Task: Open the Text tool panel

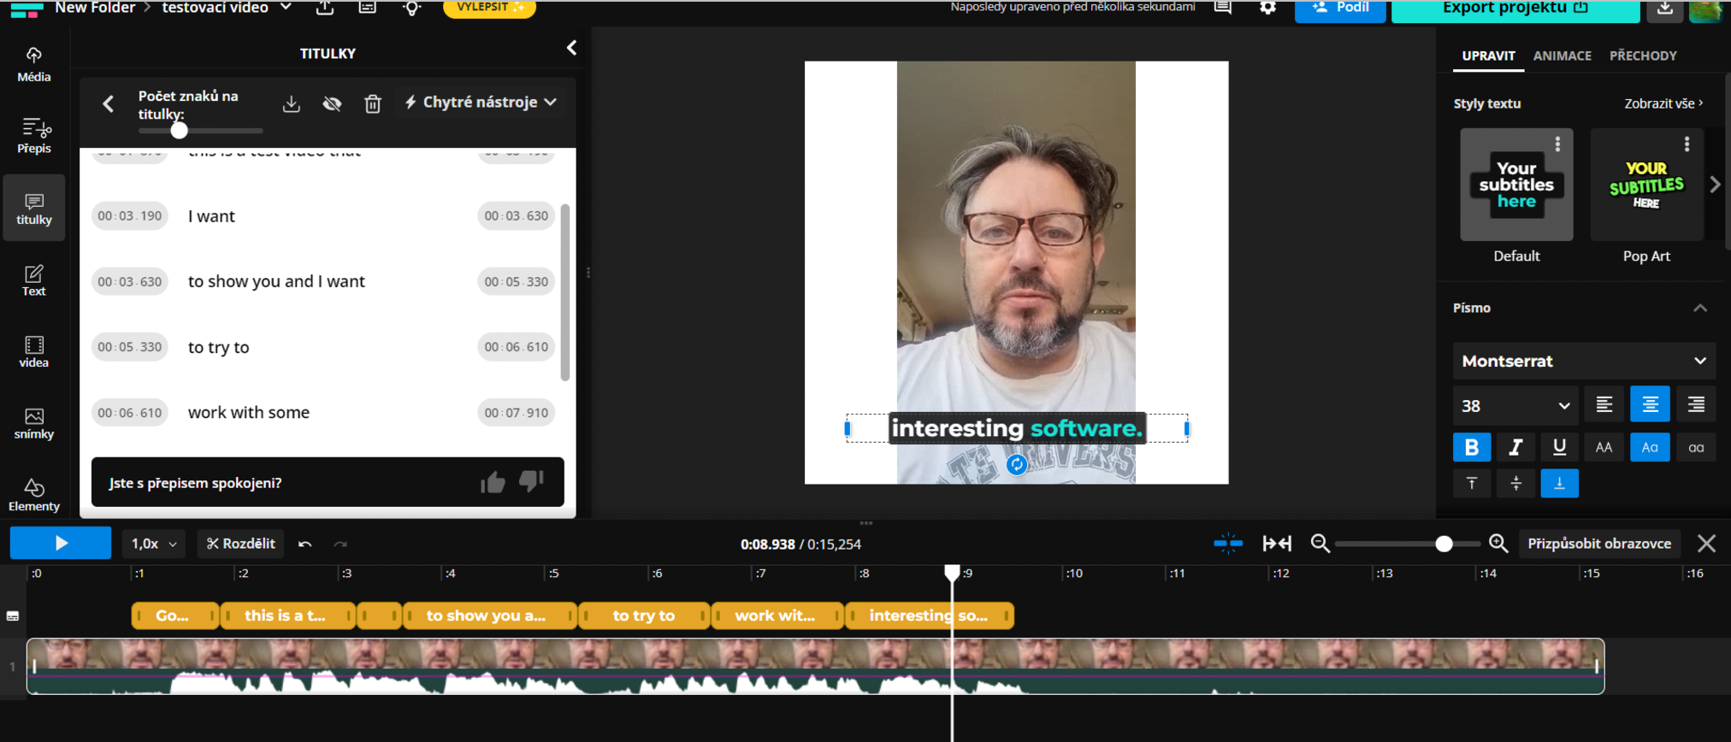Action: 34,280
